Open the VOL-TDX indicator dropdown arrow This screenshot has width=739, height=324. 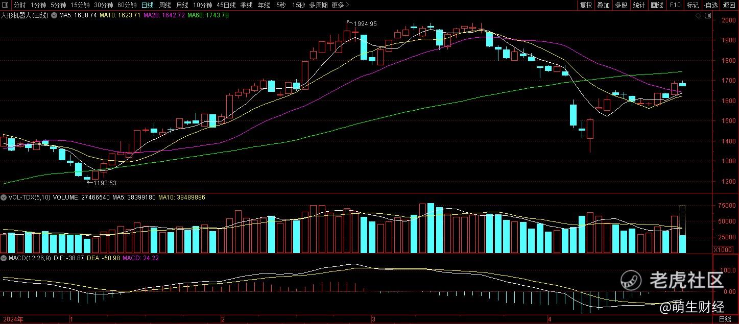pyautogui.click(x=4, y=197)
